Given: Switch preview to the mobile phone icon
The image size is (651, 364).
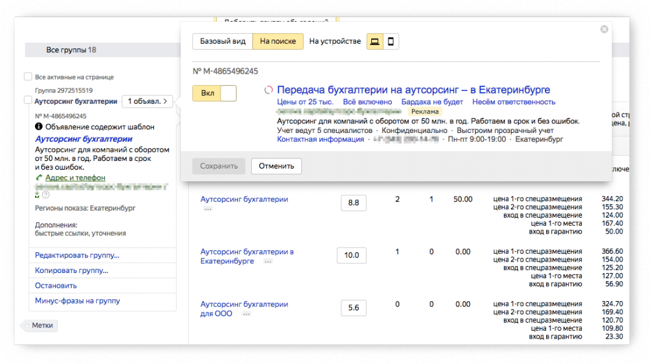Looking at the screenshot, I should tap(391, 42).
